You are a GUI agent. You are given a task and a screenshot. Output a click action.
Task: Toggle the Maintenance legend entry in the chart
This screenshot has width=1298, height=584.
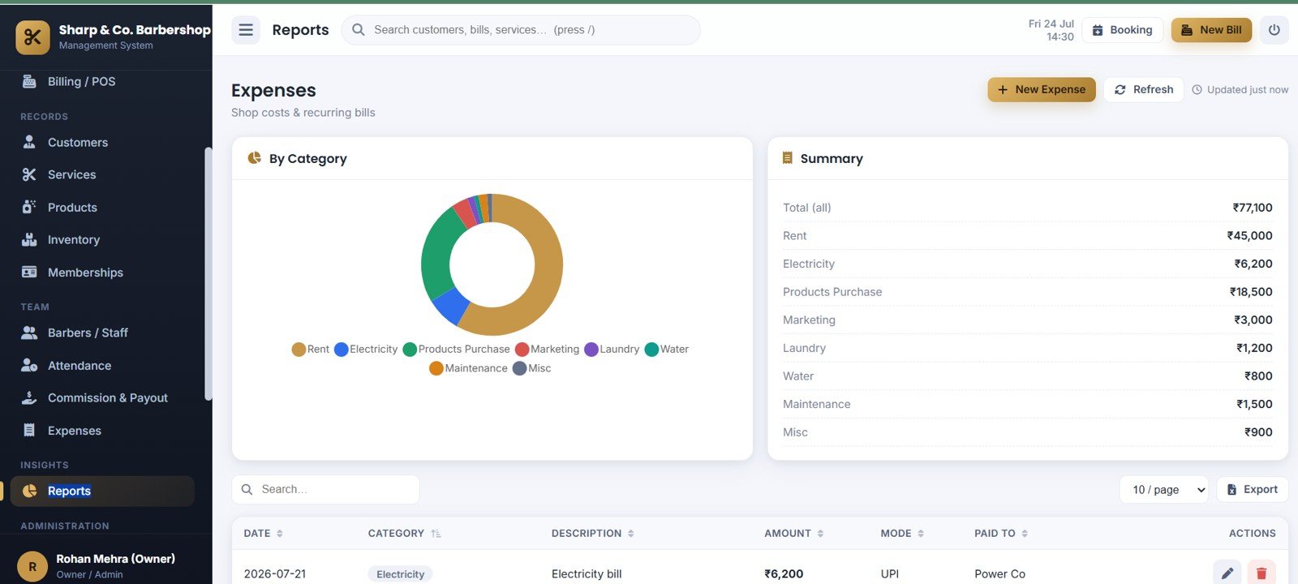coord(468,368)
